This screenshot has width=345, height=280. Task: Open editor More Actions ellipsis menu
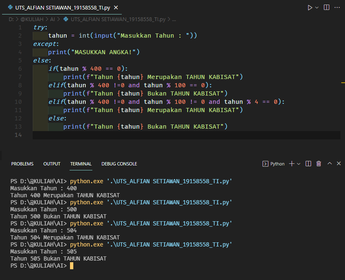click(x=338, y=7)
